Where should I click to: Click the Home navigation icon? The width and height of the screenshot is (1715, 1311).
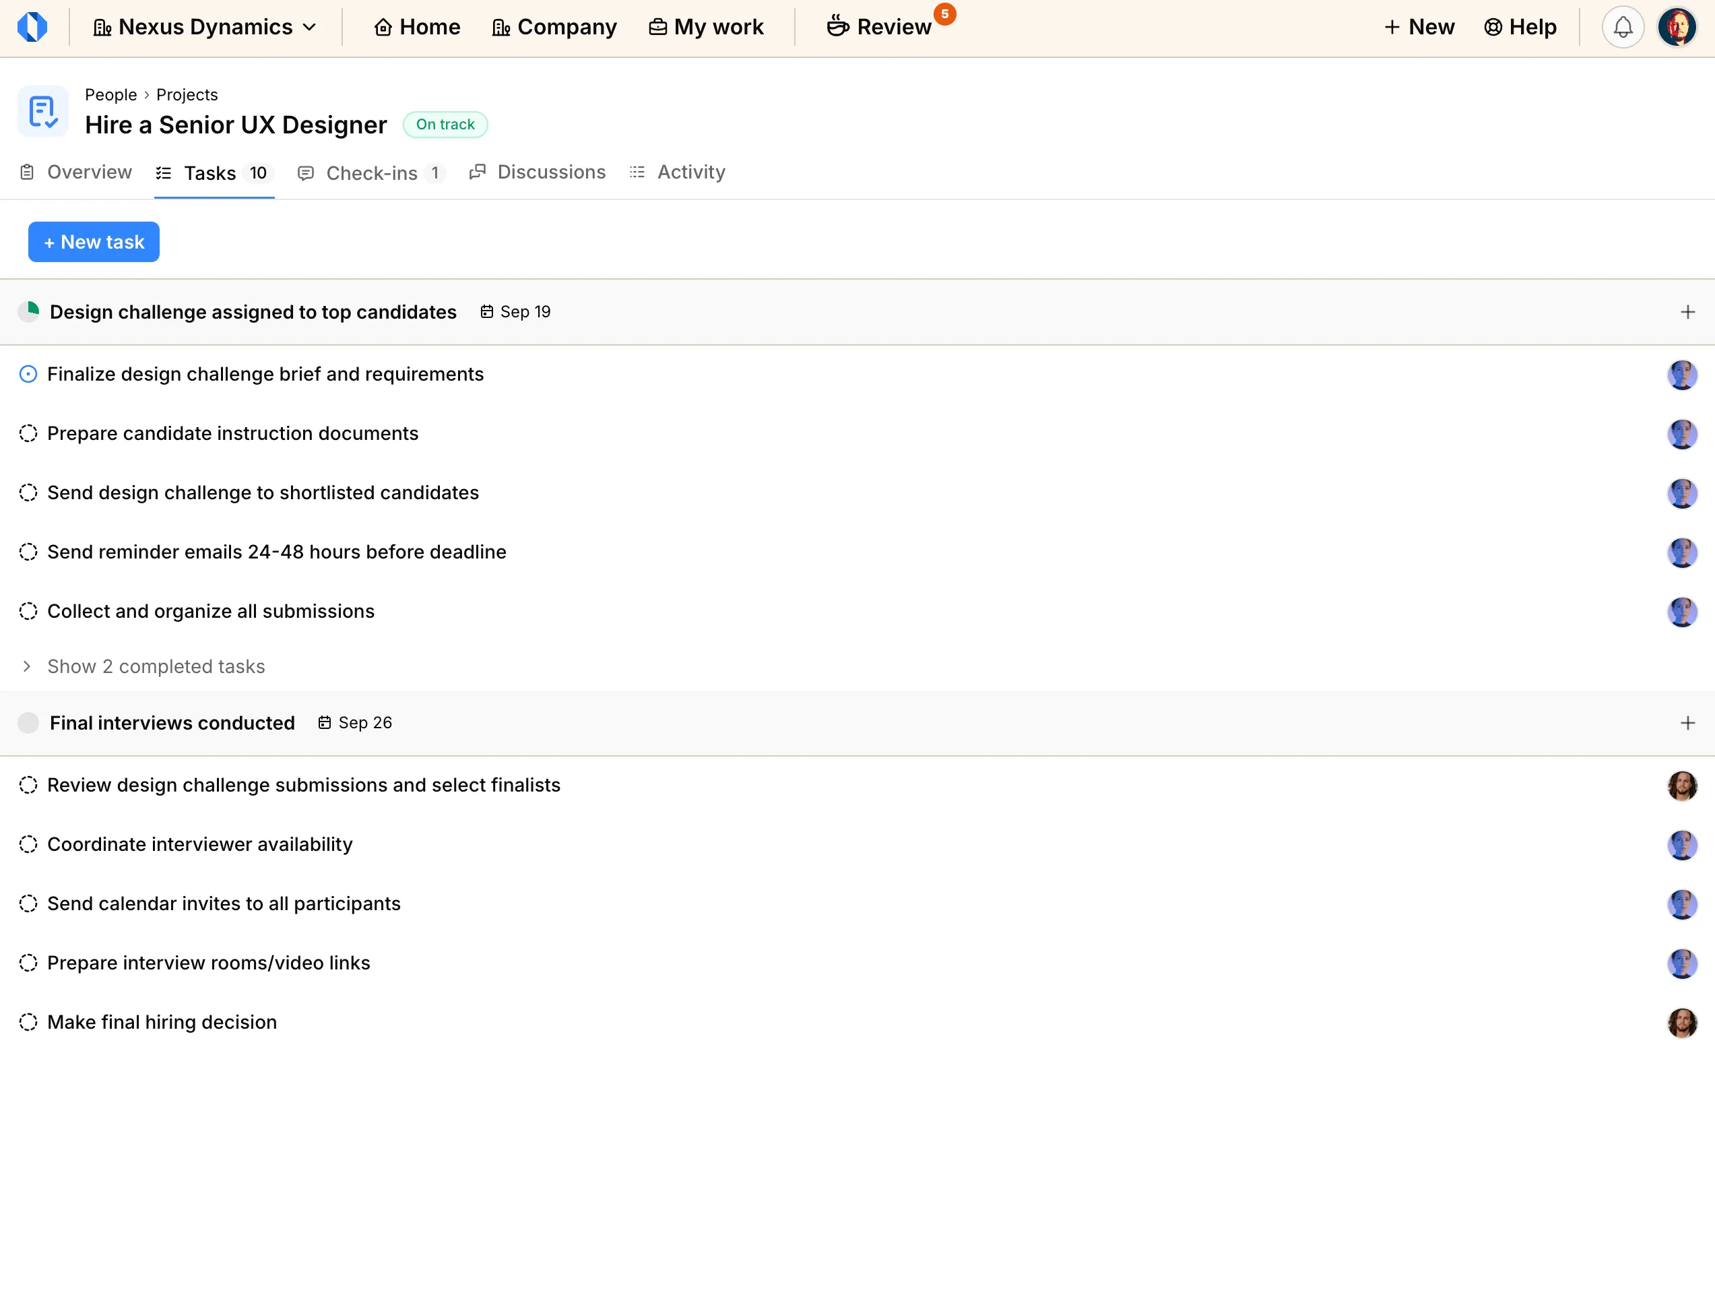(383, 26)
